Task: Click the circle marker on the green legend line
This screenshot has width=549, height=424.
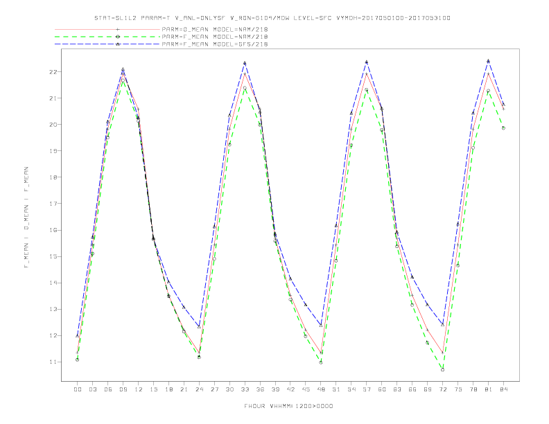Action: tap(118, 37)
